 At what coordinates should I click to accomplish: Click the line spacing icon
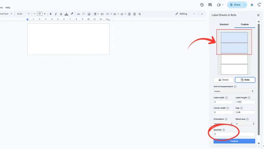click(x=102, y=14)
